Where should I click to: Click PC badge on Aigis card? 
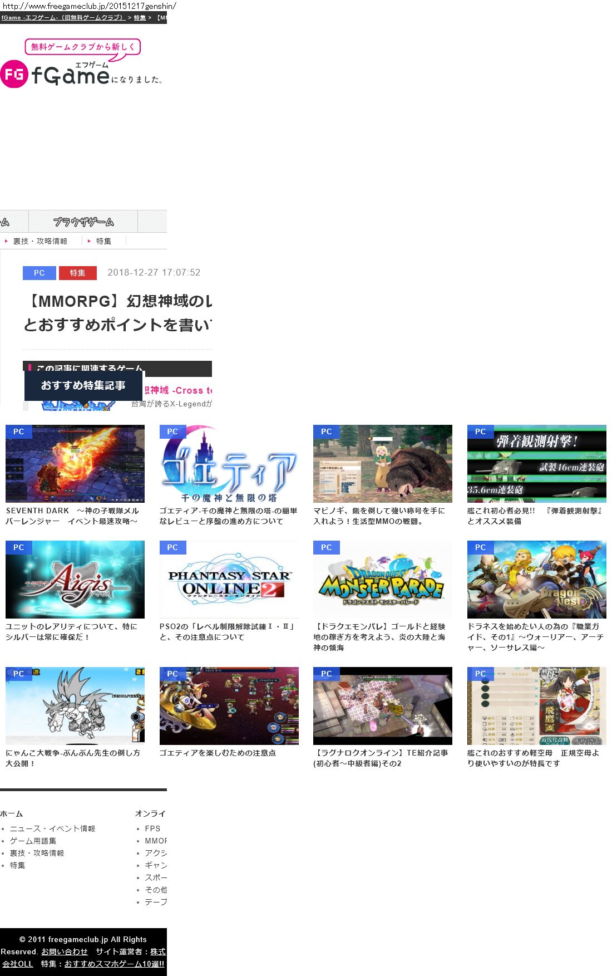pos(18,547)
